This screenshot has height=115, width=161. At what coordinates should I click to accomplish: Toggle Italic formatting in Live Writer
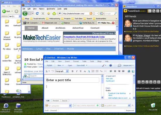click(x=77, y=71)
